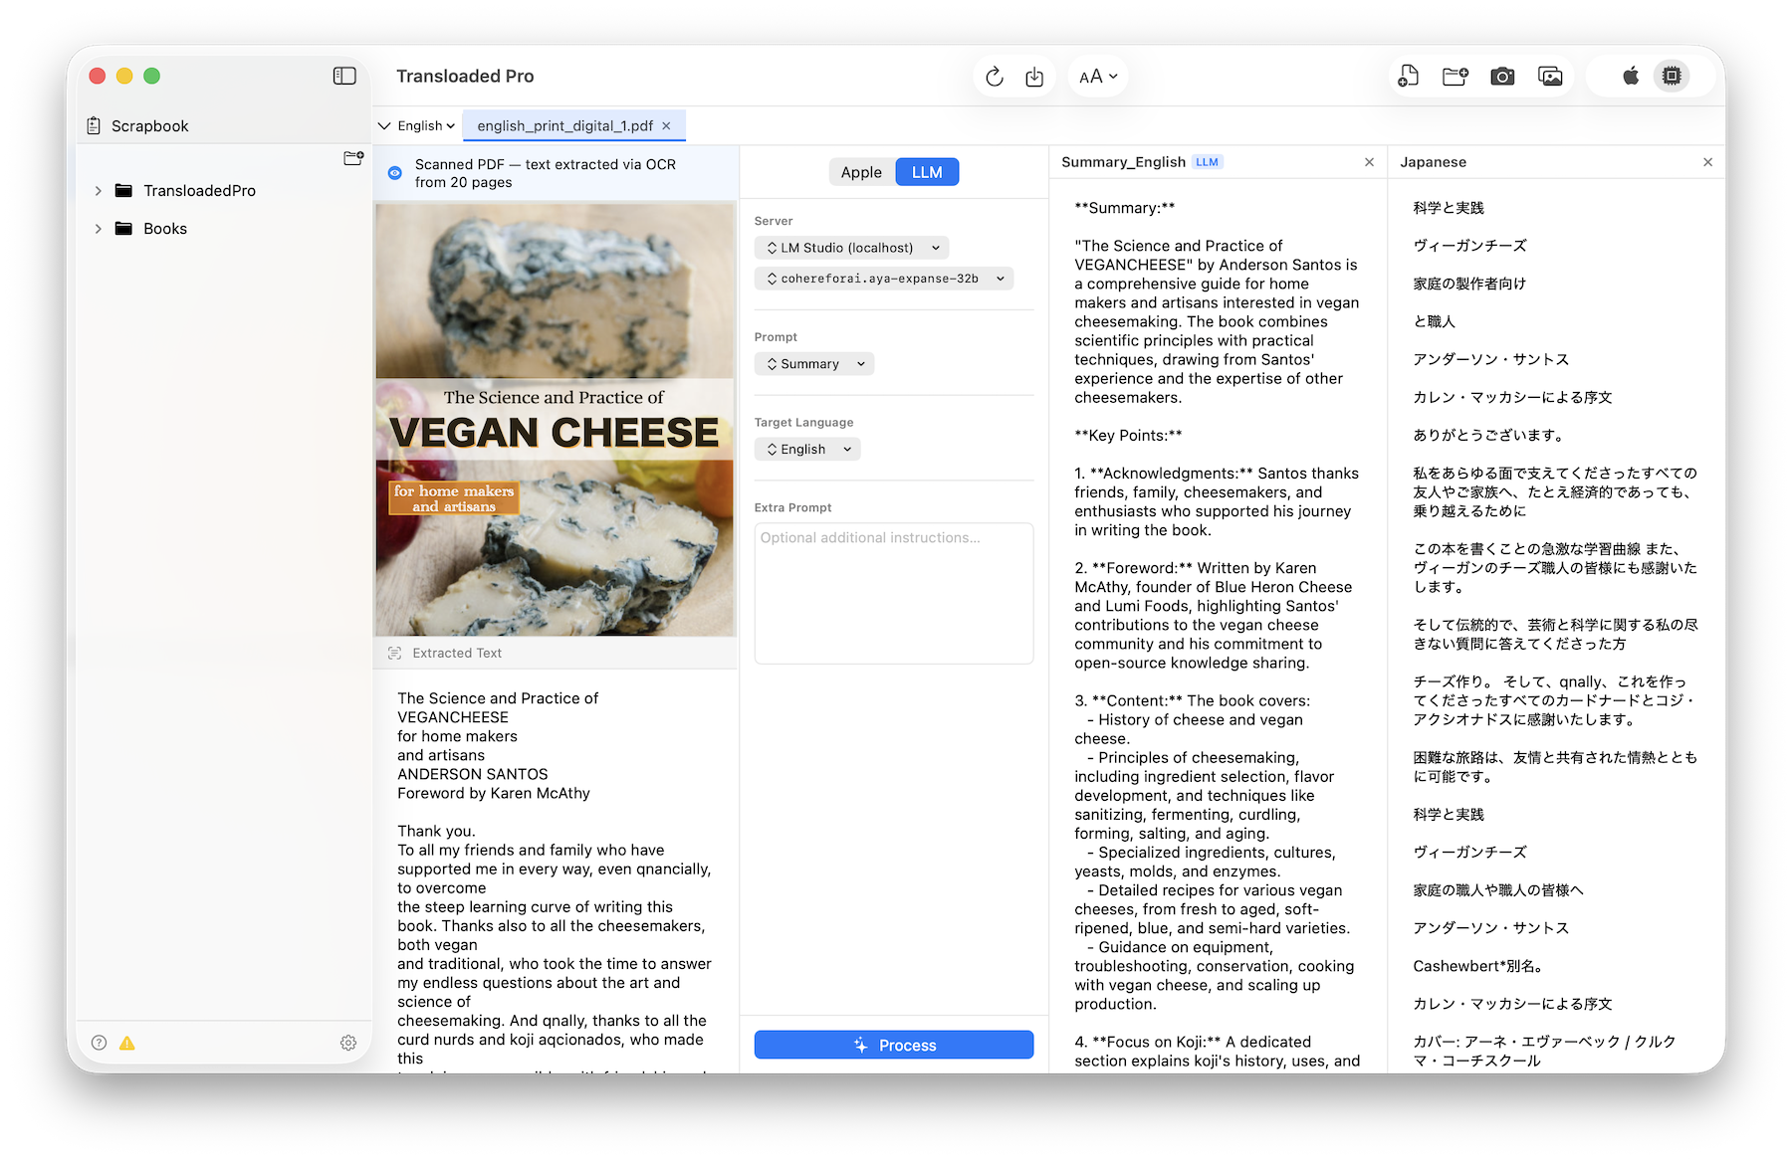Click the image gallery import icon
The image size is (1792, 1161).
point(1550,76)
